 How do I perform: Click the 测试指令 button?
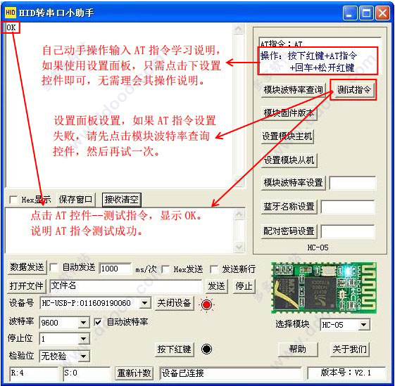(x=353, y=89)
